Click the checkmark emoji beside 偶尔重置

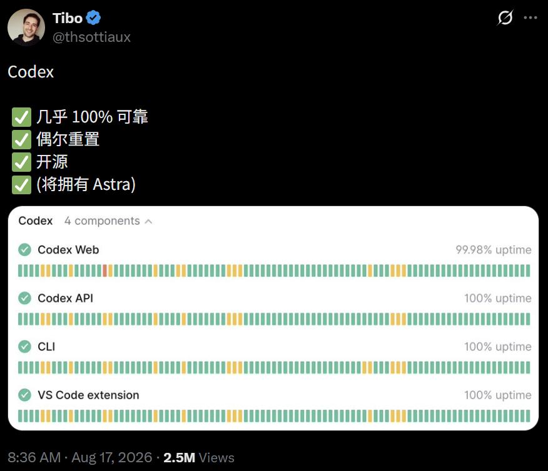point(21,139)
